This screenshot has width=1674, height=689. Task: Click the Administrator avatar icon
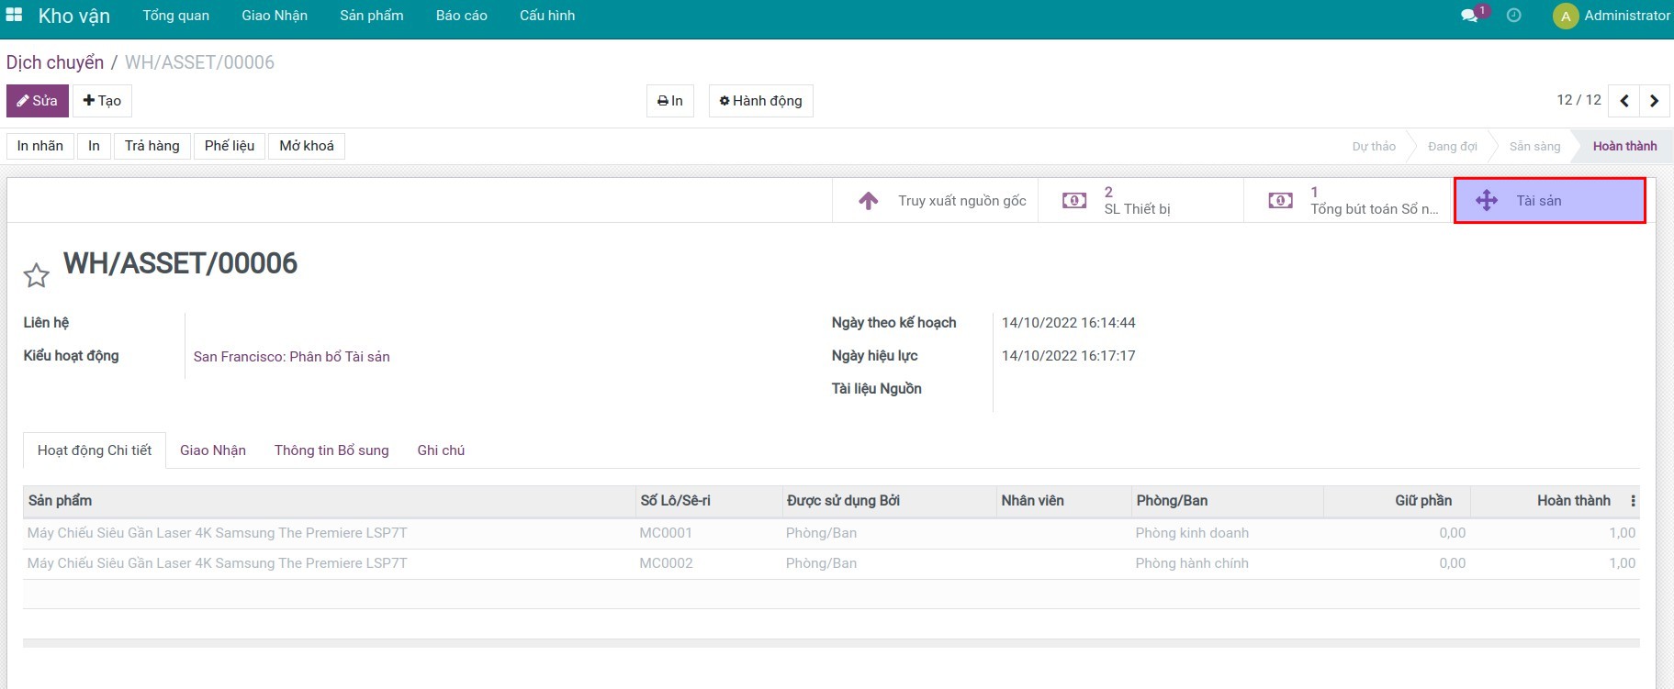1565,16
